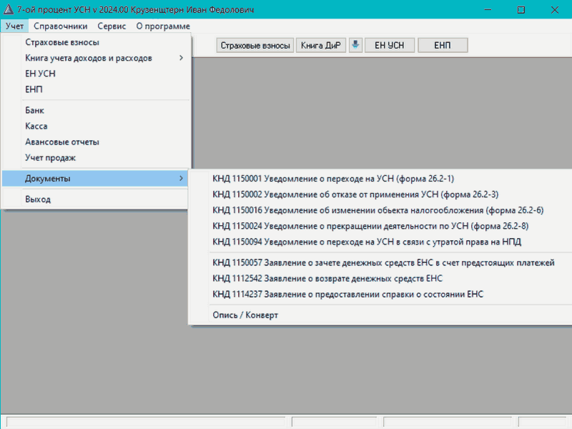Click Выход to exit the program
This screenshot has width=572, height=429.
[38, 199]
